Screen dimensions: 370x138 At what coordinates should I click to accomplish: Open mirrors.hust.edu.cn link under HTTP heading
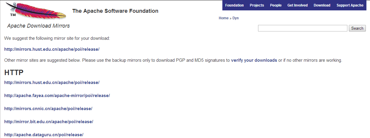[52, 83]
